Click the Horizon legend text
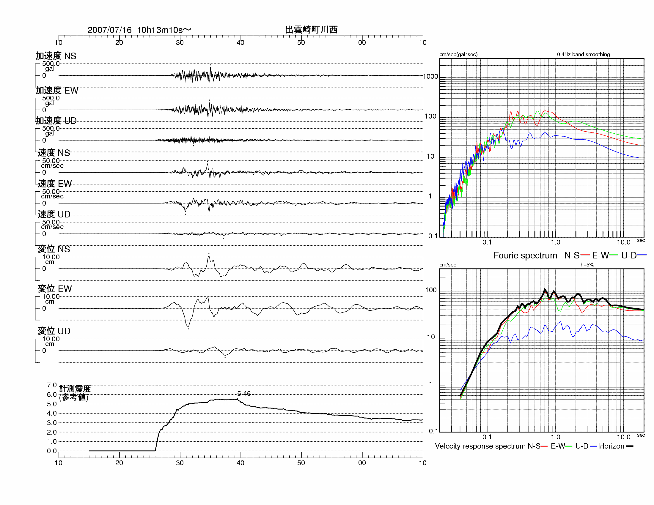Viewport: 654px width, 505px height. [611, 446]
